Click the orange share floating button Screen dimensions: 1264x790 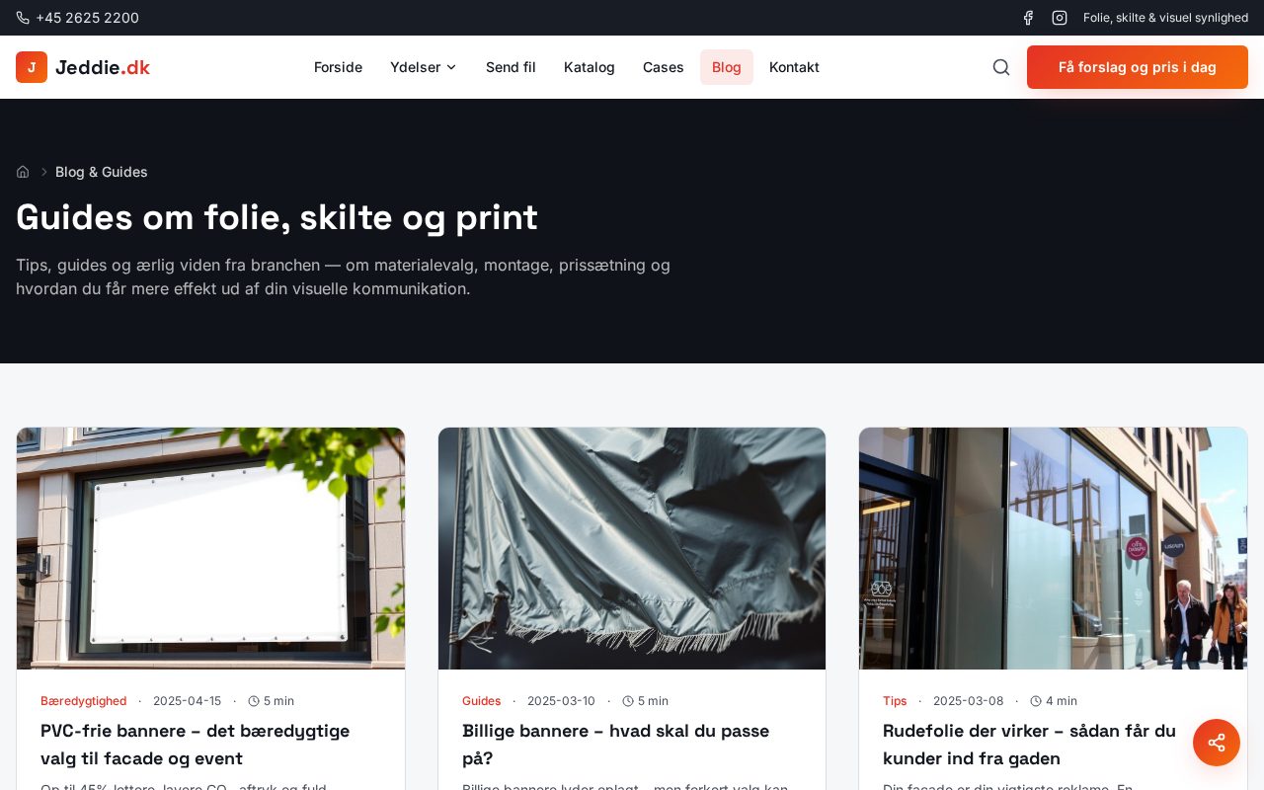(x=1217, y=743)
